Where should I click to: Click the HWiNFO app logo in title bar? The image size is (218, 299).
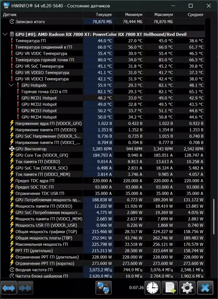point(6,6)
